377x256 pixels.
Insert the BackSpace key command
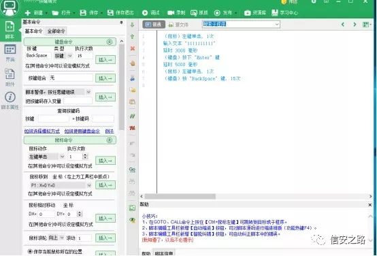click(x=105, y=60)
